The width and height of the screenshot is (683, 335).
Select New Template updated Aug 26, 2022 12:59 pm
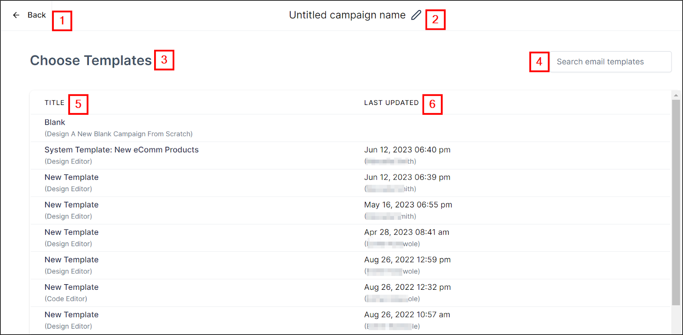click(71, 259)
